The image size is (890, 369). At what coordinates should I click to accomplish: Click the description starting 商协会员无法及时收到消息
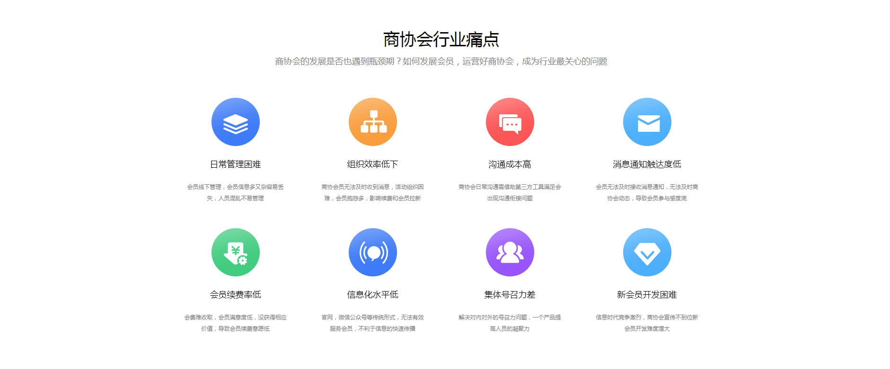373,193
